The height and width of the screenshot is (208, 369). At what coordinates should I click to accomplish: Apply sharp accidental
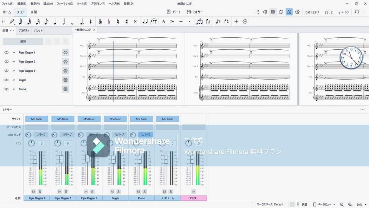coord(126,22)
